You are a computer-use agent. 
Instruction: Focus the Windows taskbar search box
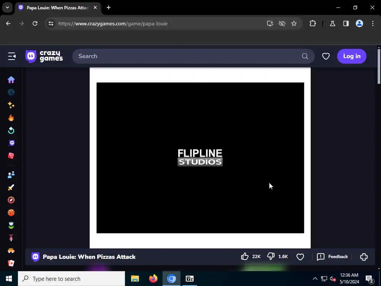point(71,279)
